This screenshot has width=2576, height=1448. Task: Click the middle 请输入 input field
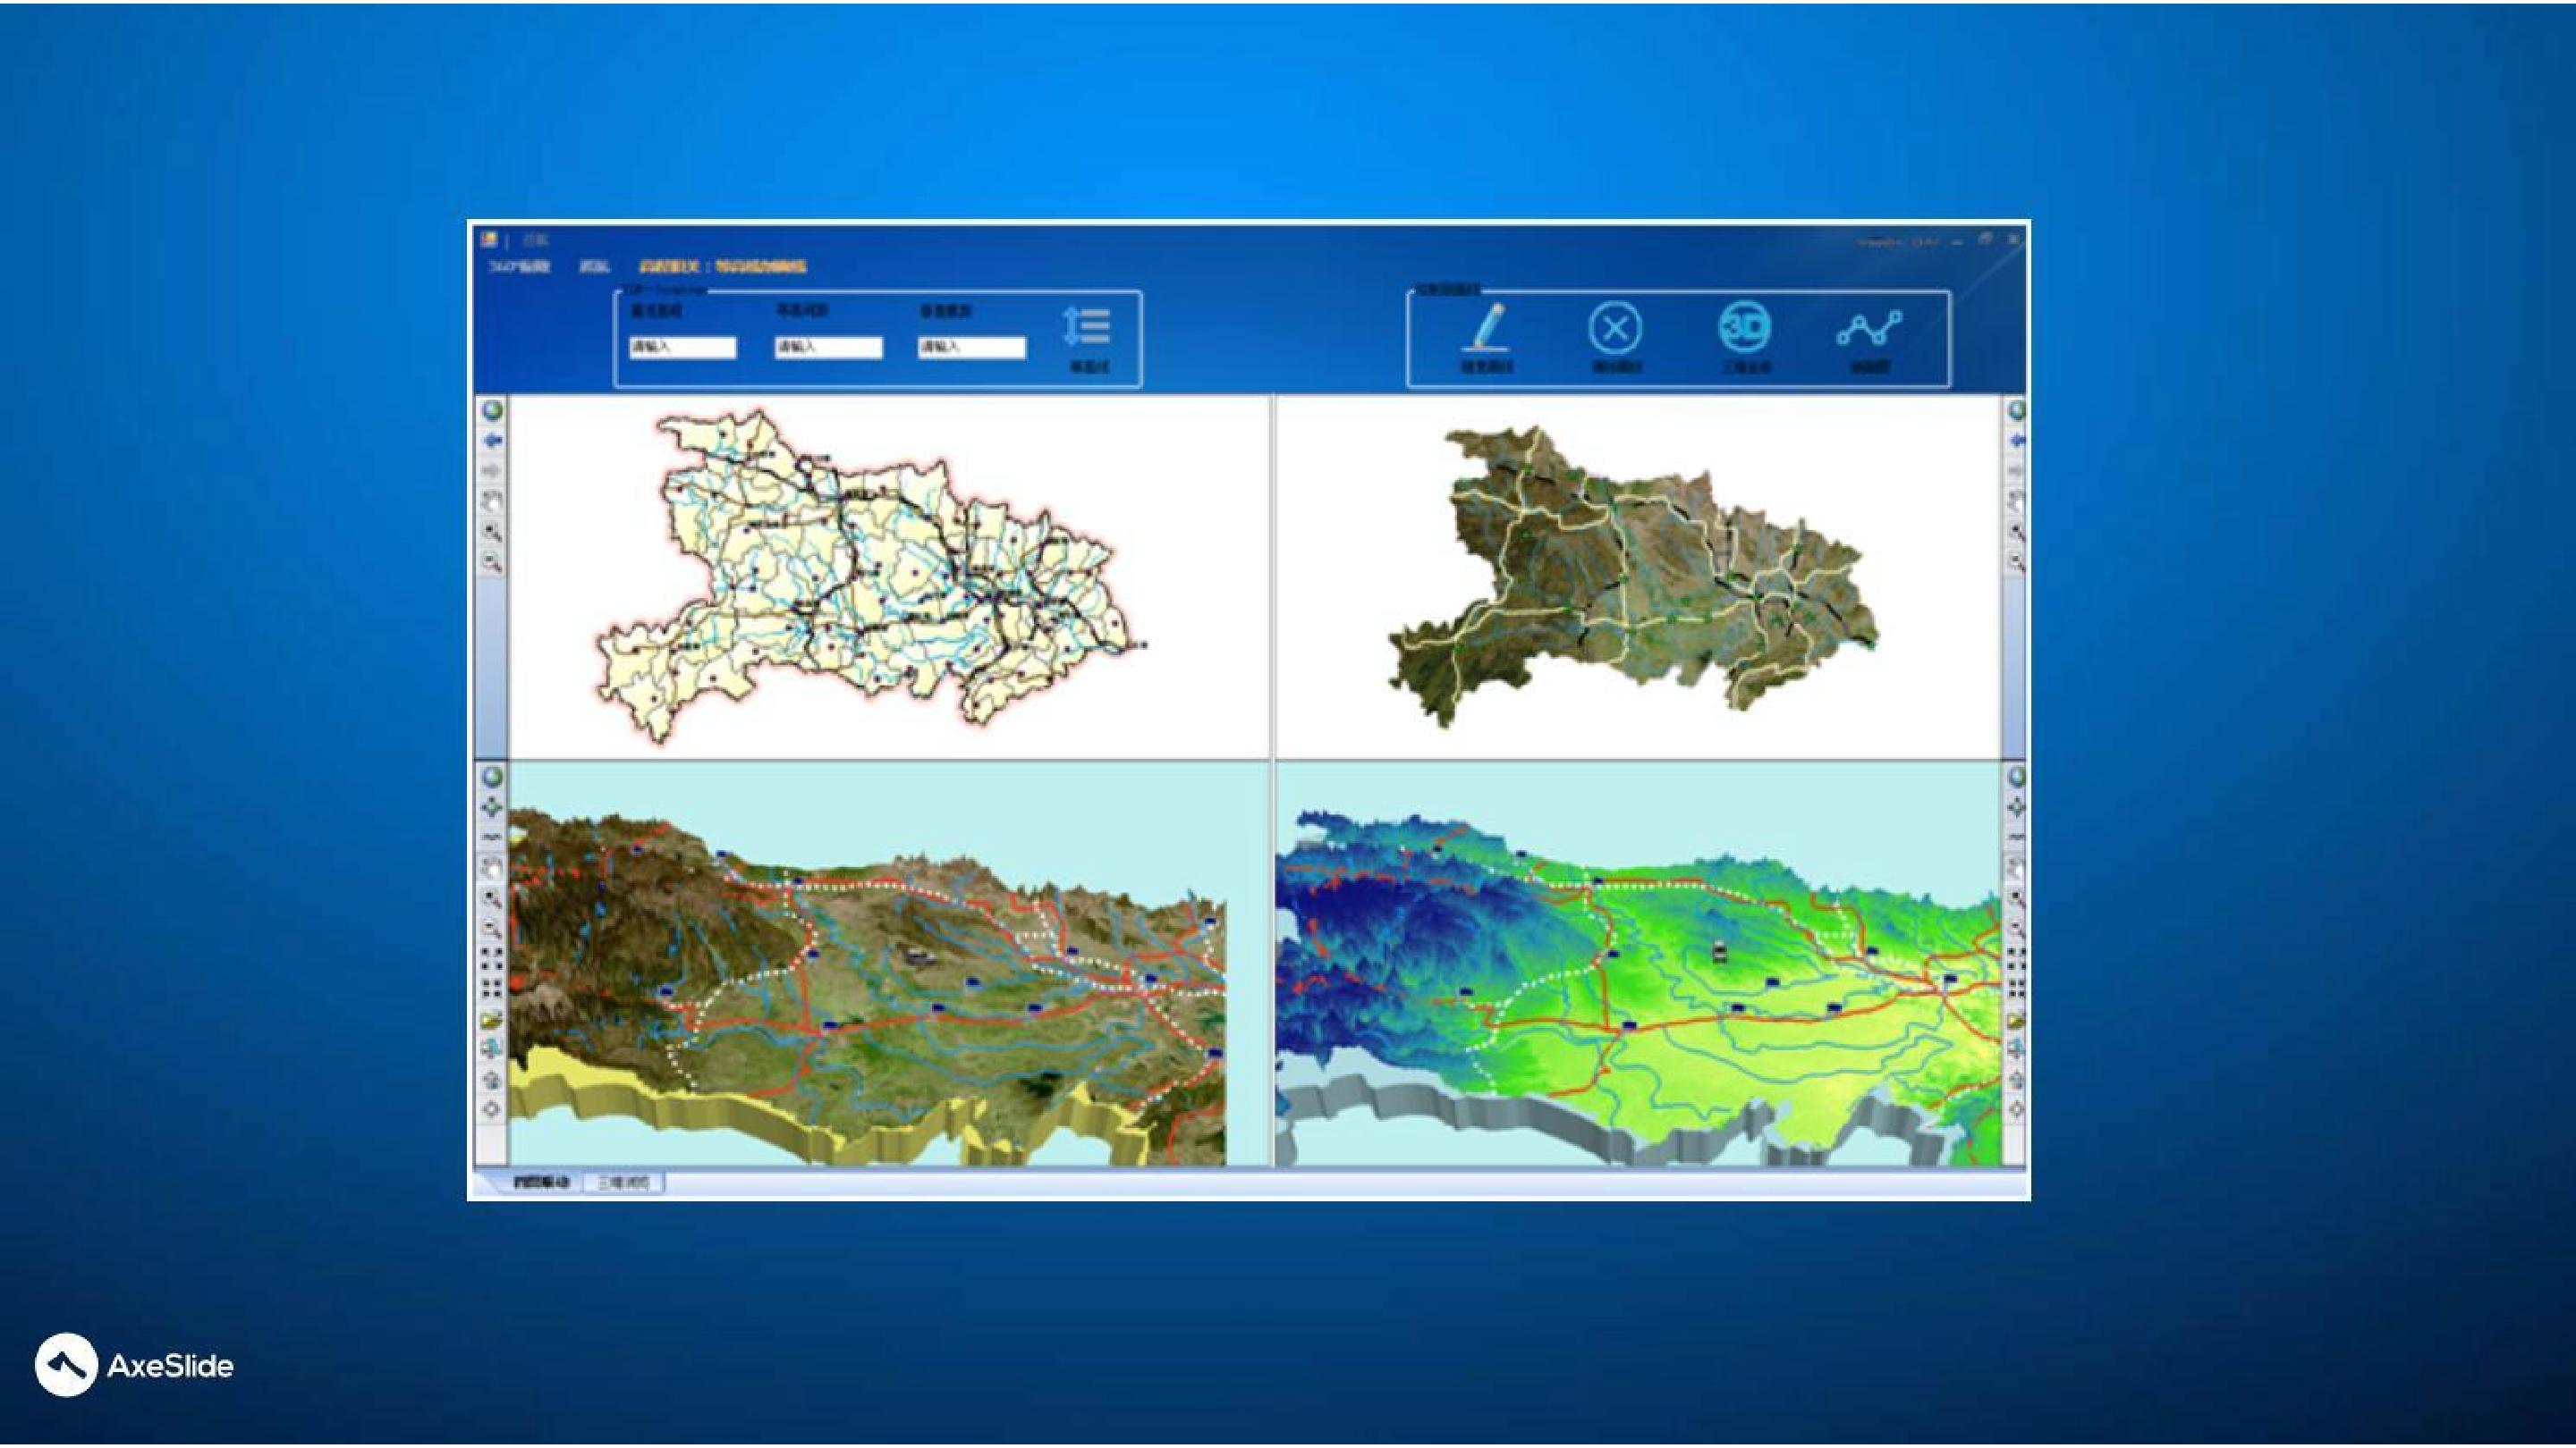pos(829,347)
